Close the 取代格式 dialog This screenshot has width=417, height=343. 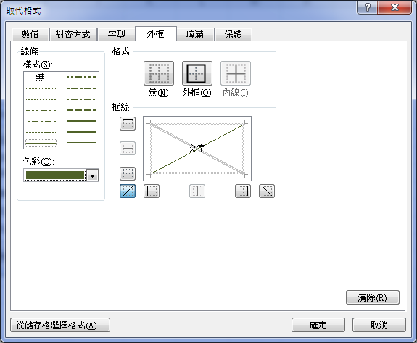tap(395, 7)
